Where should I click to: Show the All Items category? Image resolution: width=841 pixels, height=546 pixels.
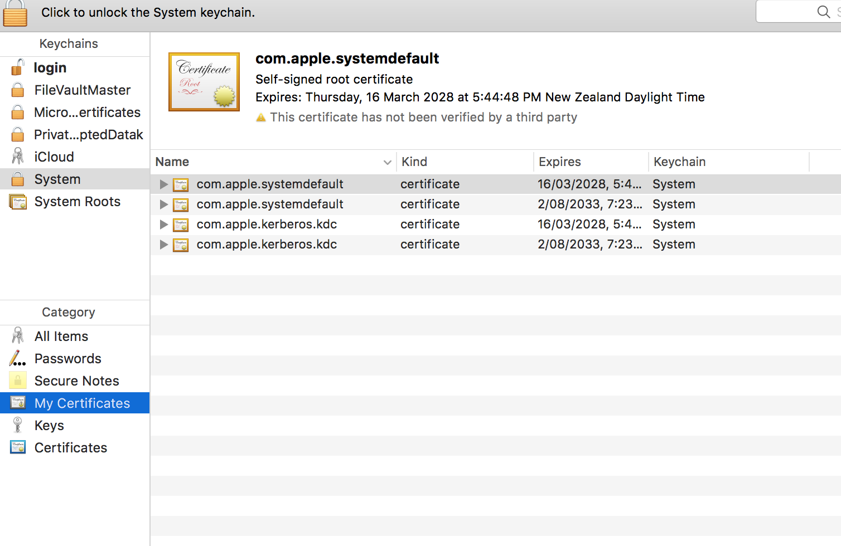61,337
